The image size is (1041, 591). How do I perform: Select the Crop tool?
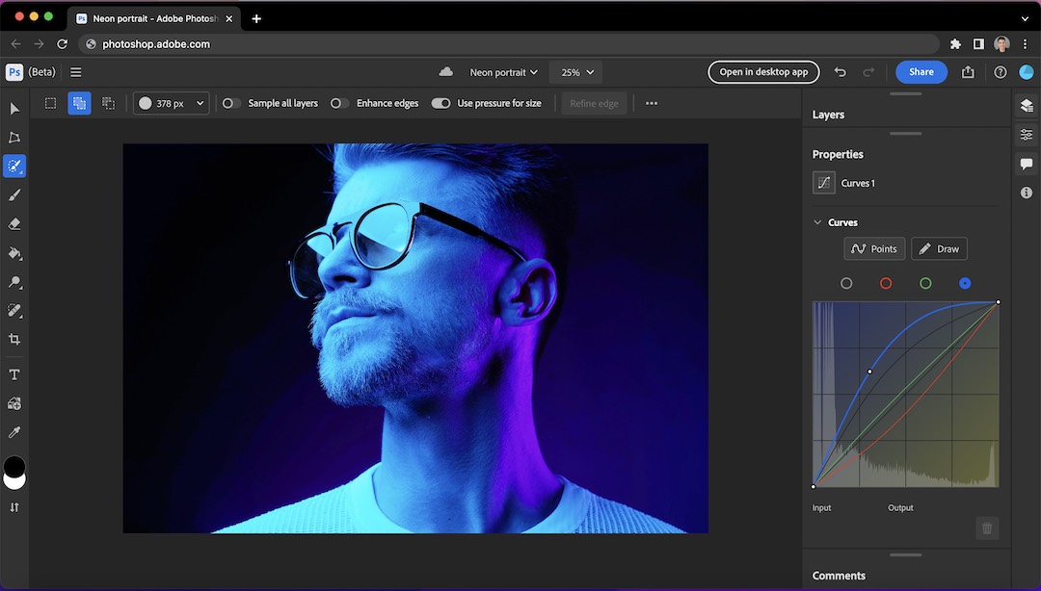[14, 340]
